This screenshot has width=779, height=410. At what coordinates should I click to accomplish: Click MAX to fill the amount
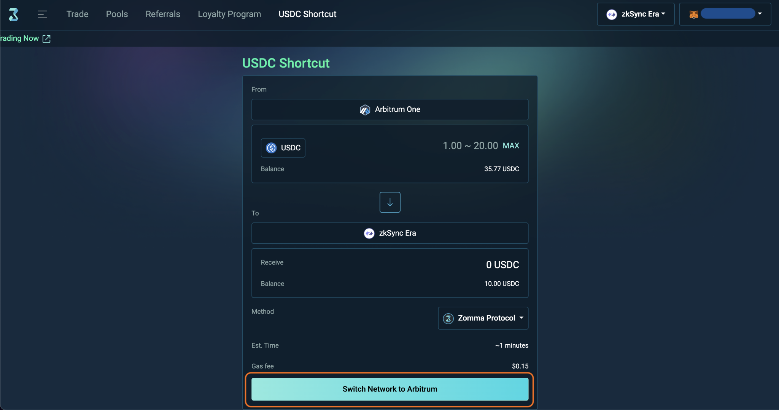click(x=511, y=146)
